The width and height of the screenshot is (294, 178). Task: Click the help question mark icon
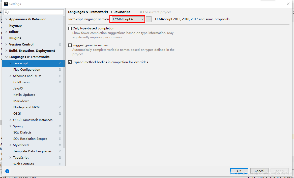7,171
